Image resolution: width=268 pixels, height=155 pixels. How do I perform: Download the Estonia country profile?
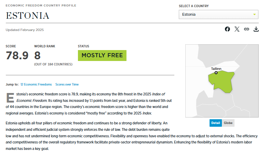tap(256, 29)
